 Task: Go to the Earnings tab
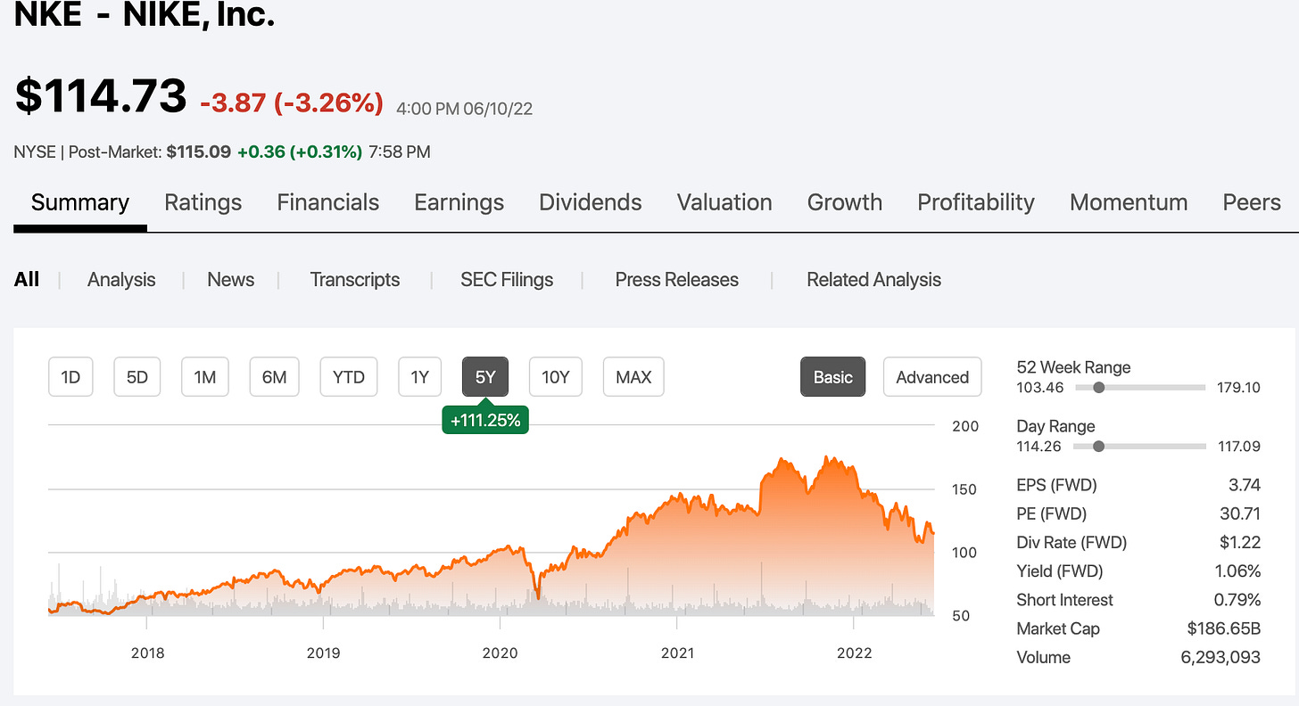click(x=459, y=203)
